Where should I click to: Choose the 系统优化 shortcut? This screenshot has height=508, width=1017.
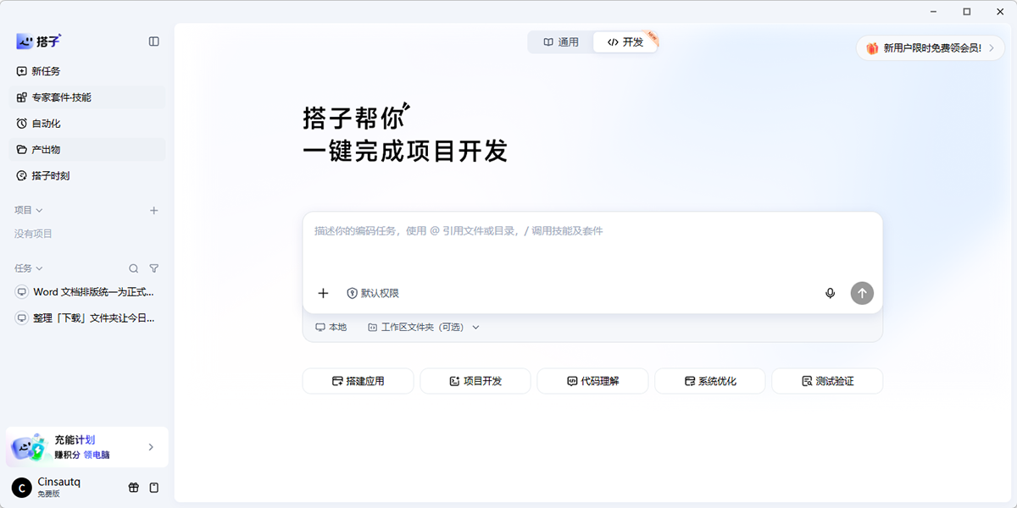point(710,381)
